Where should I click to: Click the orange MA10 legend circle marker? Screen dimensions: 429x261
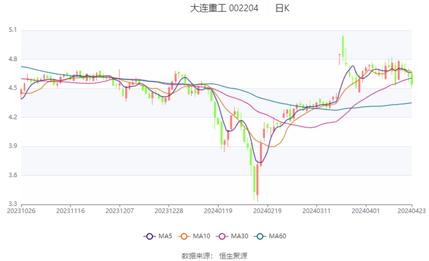click(x=184, y=236)
